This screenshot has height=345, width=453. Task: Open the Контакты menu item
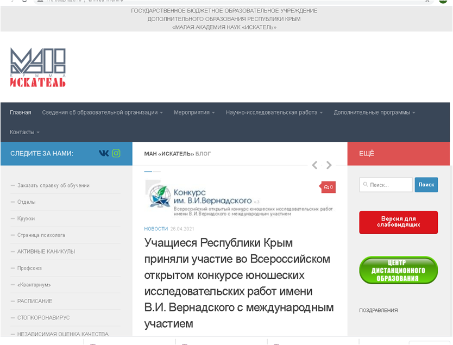pyautogui.click(x=24, y=132)
